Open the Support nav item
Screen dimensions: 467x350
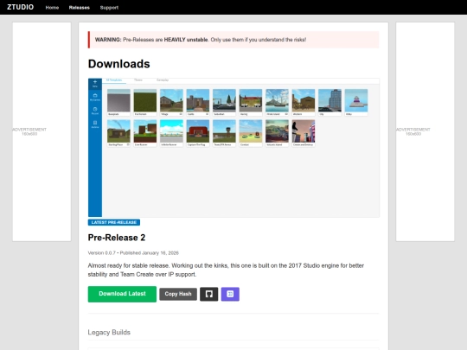click(x=109, y=8)
